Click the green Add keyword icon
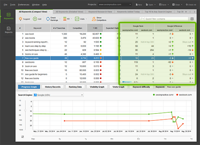Screen dimensions: 200x145 [35, 19]
